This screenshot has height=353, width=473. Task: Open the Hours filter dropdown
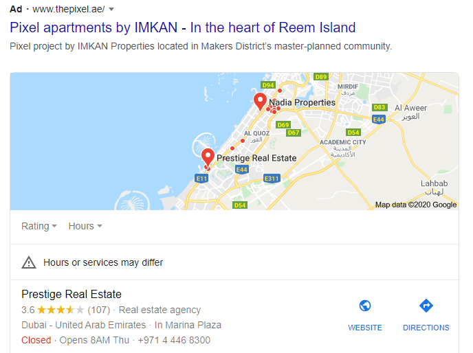85,226
